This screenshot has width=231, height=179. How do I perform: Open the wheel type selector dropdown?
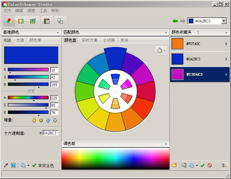click(161, 51)
